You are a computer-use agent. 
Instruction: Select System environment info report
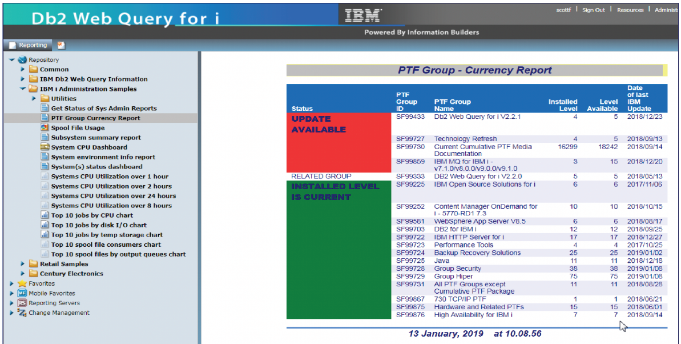[103, 157]
